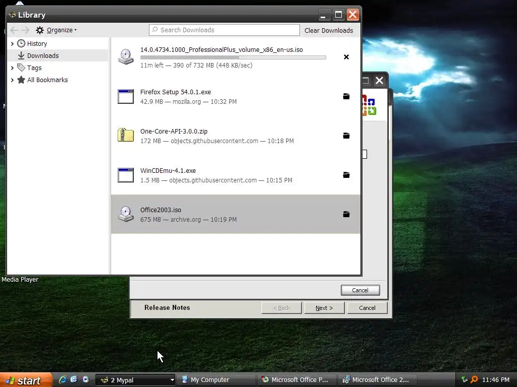Click the system clock showing 11:46 PM
Viewport: 517px width, 387px height.
[496, 380]
